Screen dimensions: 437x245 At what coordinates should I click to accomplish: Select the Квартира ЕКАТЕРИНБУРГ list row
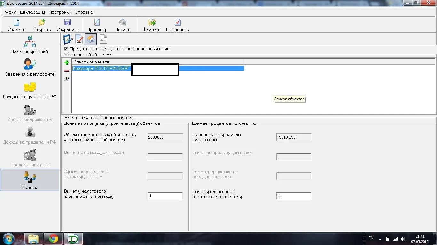pos(158,68)
